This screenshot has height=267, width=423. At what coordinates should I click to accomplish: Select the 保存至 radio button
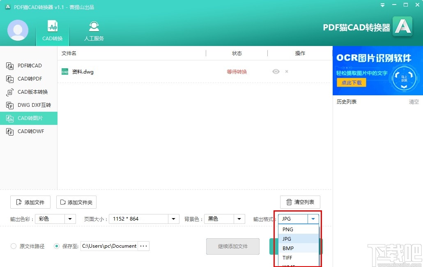pos(57,246)
